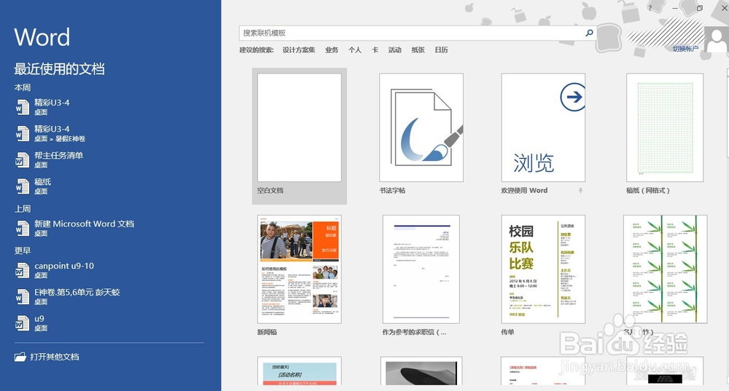This screenshot has height=391, width=729.
Task: Click the 空白文档 label
Action: pos(270,190)
